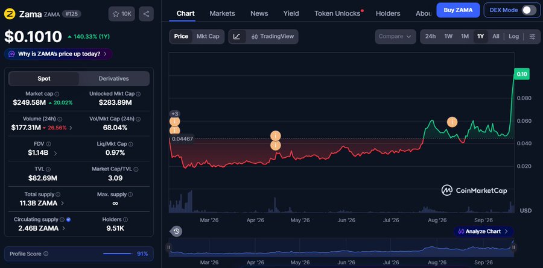This screenshot has height=268, width=543.
Task: Switch to the Derivatives tab
Action: [x=113, y=78]
